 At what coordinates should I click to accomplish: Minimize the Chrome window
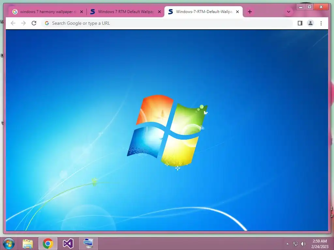[x=301, y=7]
